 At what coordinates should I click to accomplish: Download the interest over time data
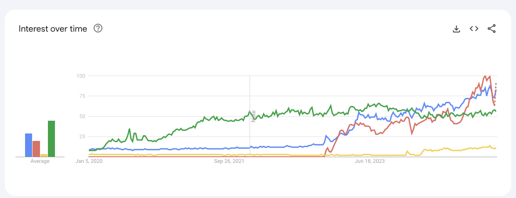tap(456, 29)
